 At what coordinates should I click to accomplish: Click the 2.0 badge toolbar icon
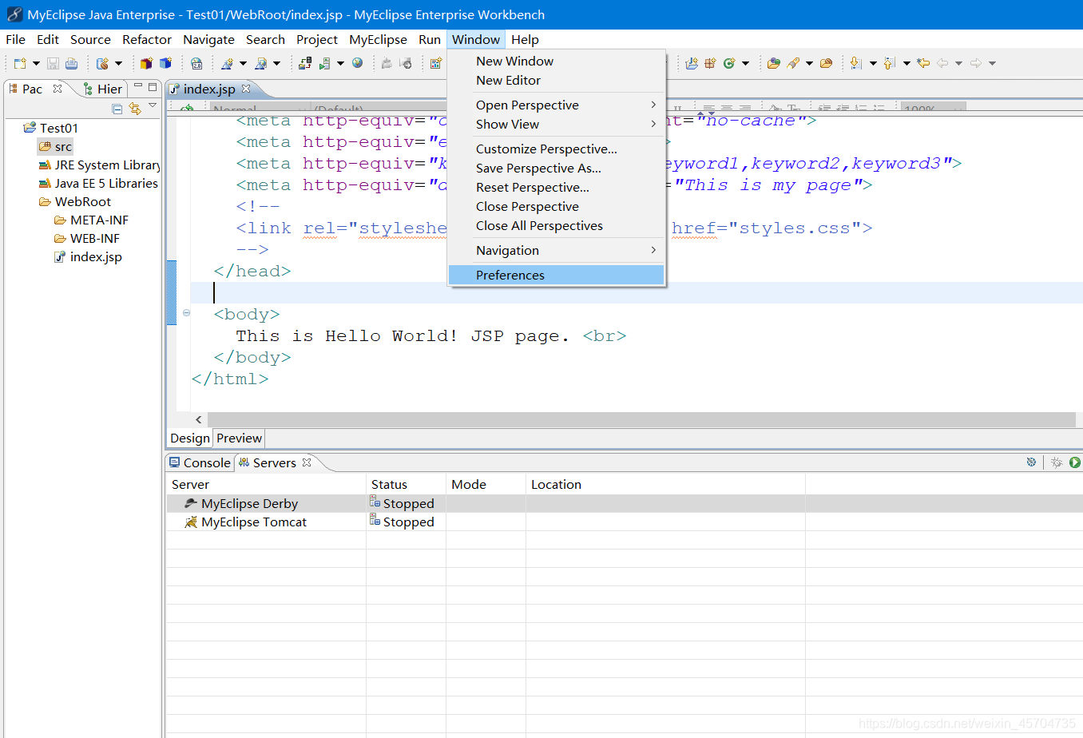196,63
